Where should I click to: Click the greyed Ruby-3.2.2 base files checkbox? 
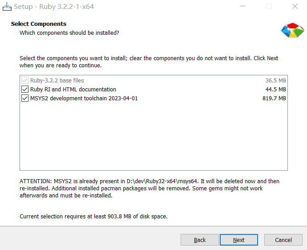coord(24,81)
